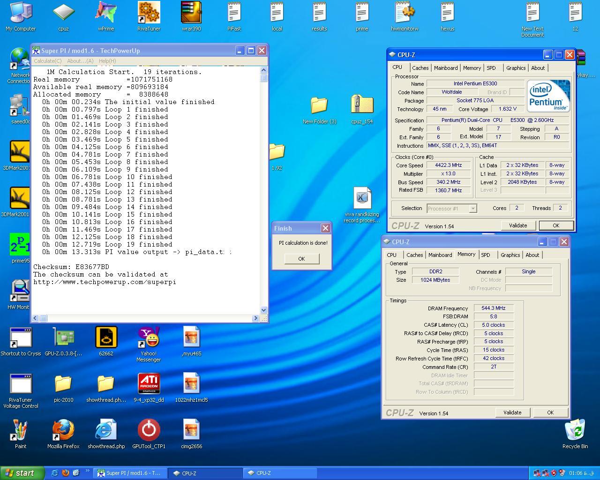Click OK in lower CPU-Z Memory window

pyautogui.click(x=550, y=412)
